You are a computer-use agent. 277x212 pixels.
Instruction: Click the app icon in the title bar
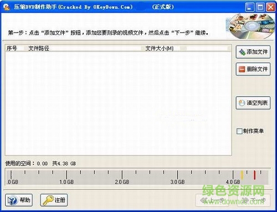point(7,7)
